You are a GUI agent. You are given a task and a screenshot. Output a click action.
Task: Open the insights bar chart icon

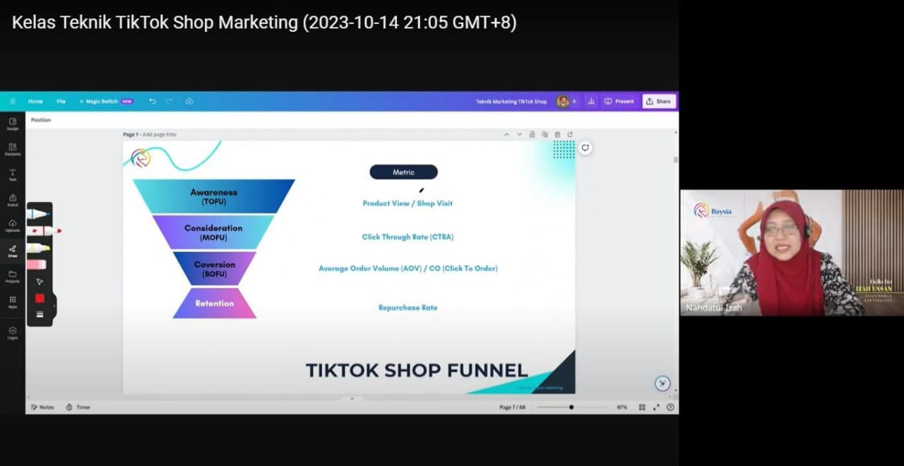[x=590, y=102]
